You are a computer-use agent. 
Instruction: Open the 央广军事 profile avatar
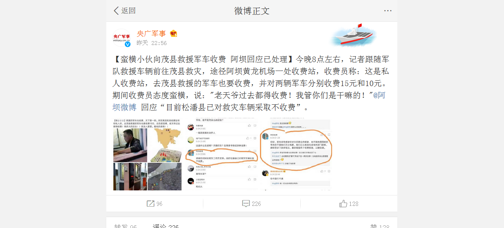pos(122,38)
